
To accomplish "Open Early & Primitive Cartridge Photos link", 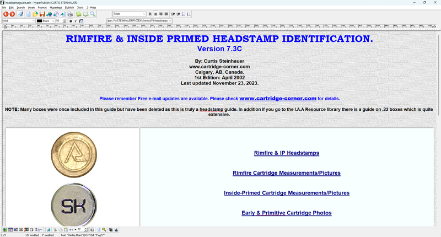I will point(286,213).
